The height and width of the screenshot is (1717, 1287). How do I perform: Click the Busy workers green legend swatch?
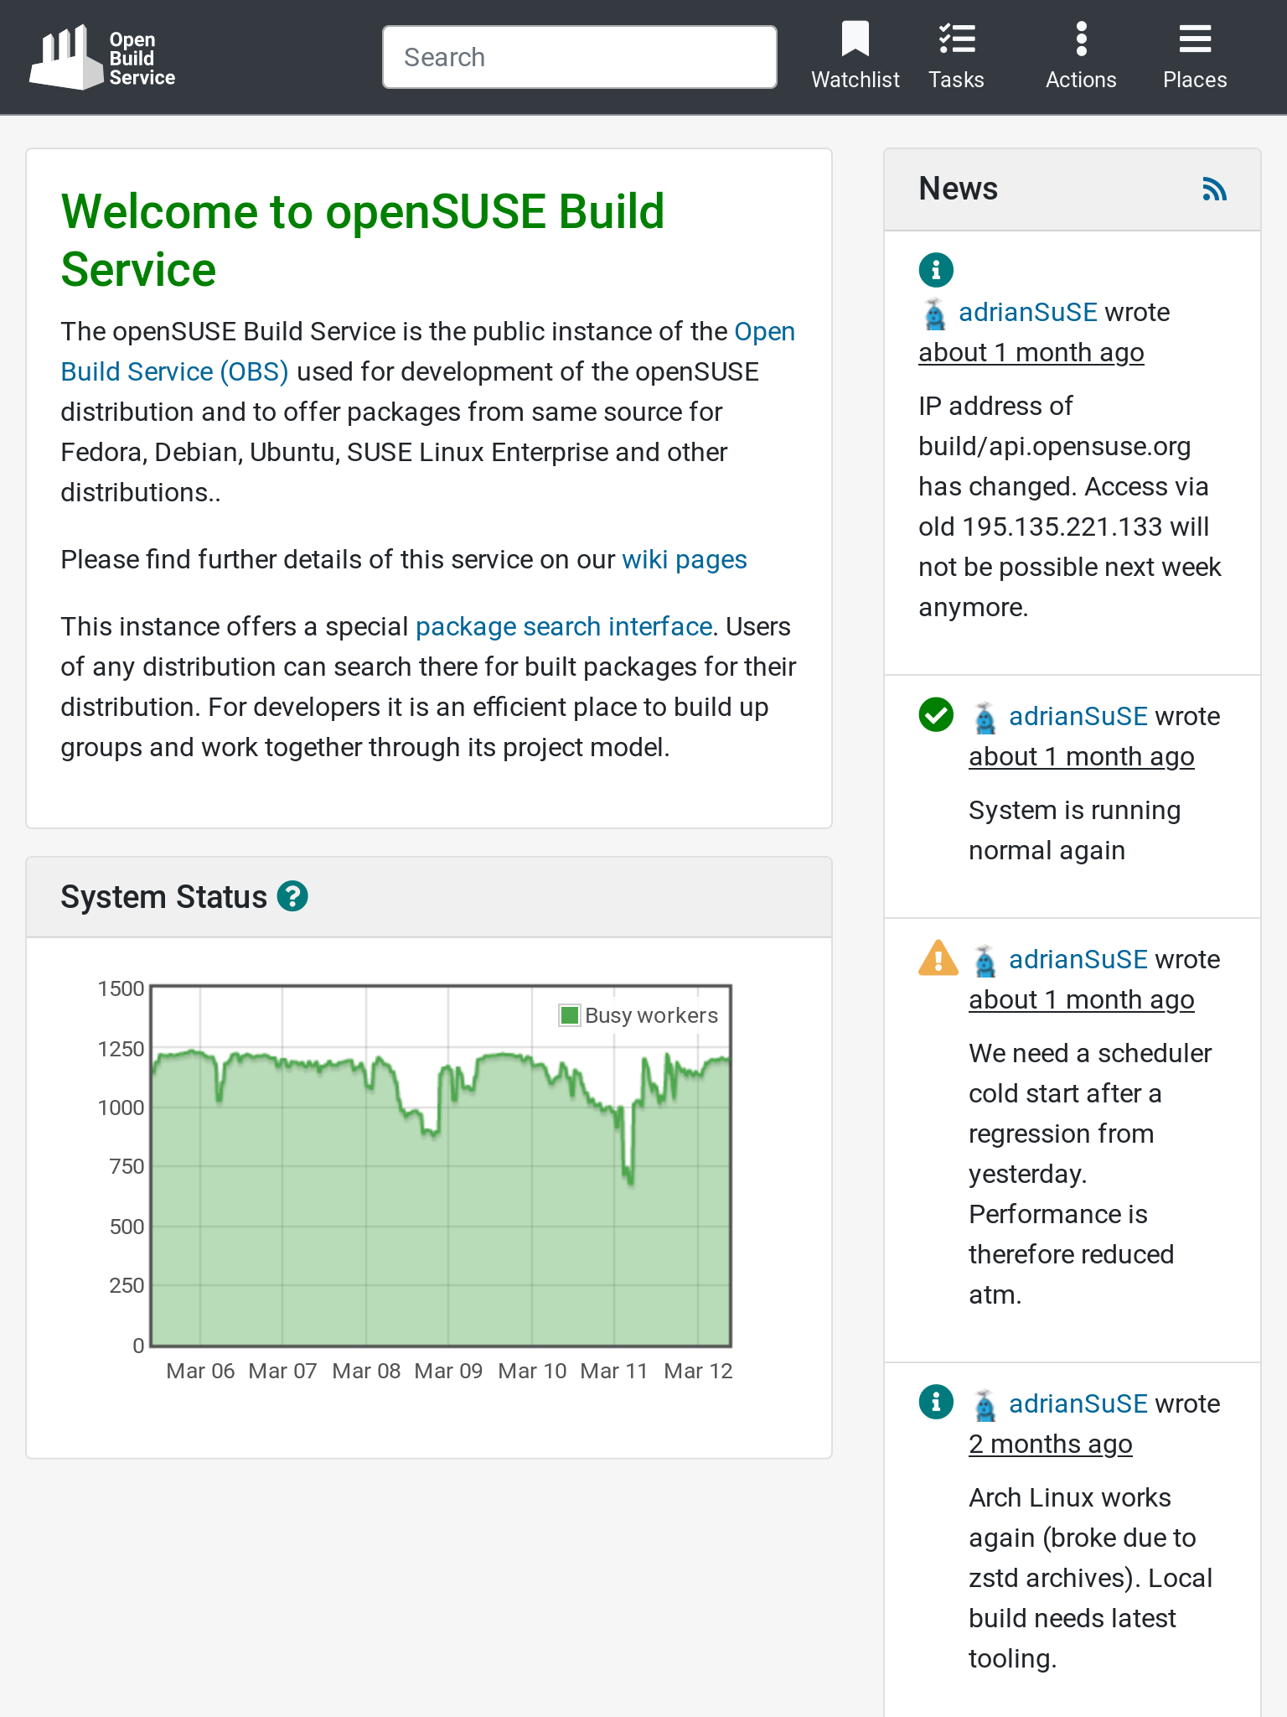tap(570, 1015)
